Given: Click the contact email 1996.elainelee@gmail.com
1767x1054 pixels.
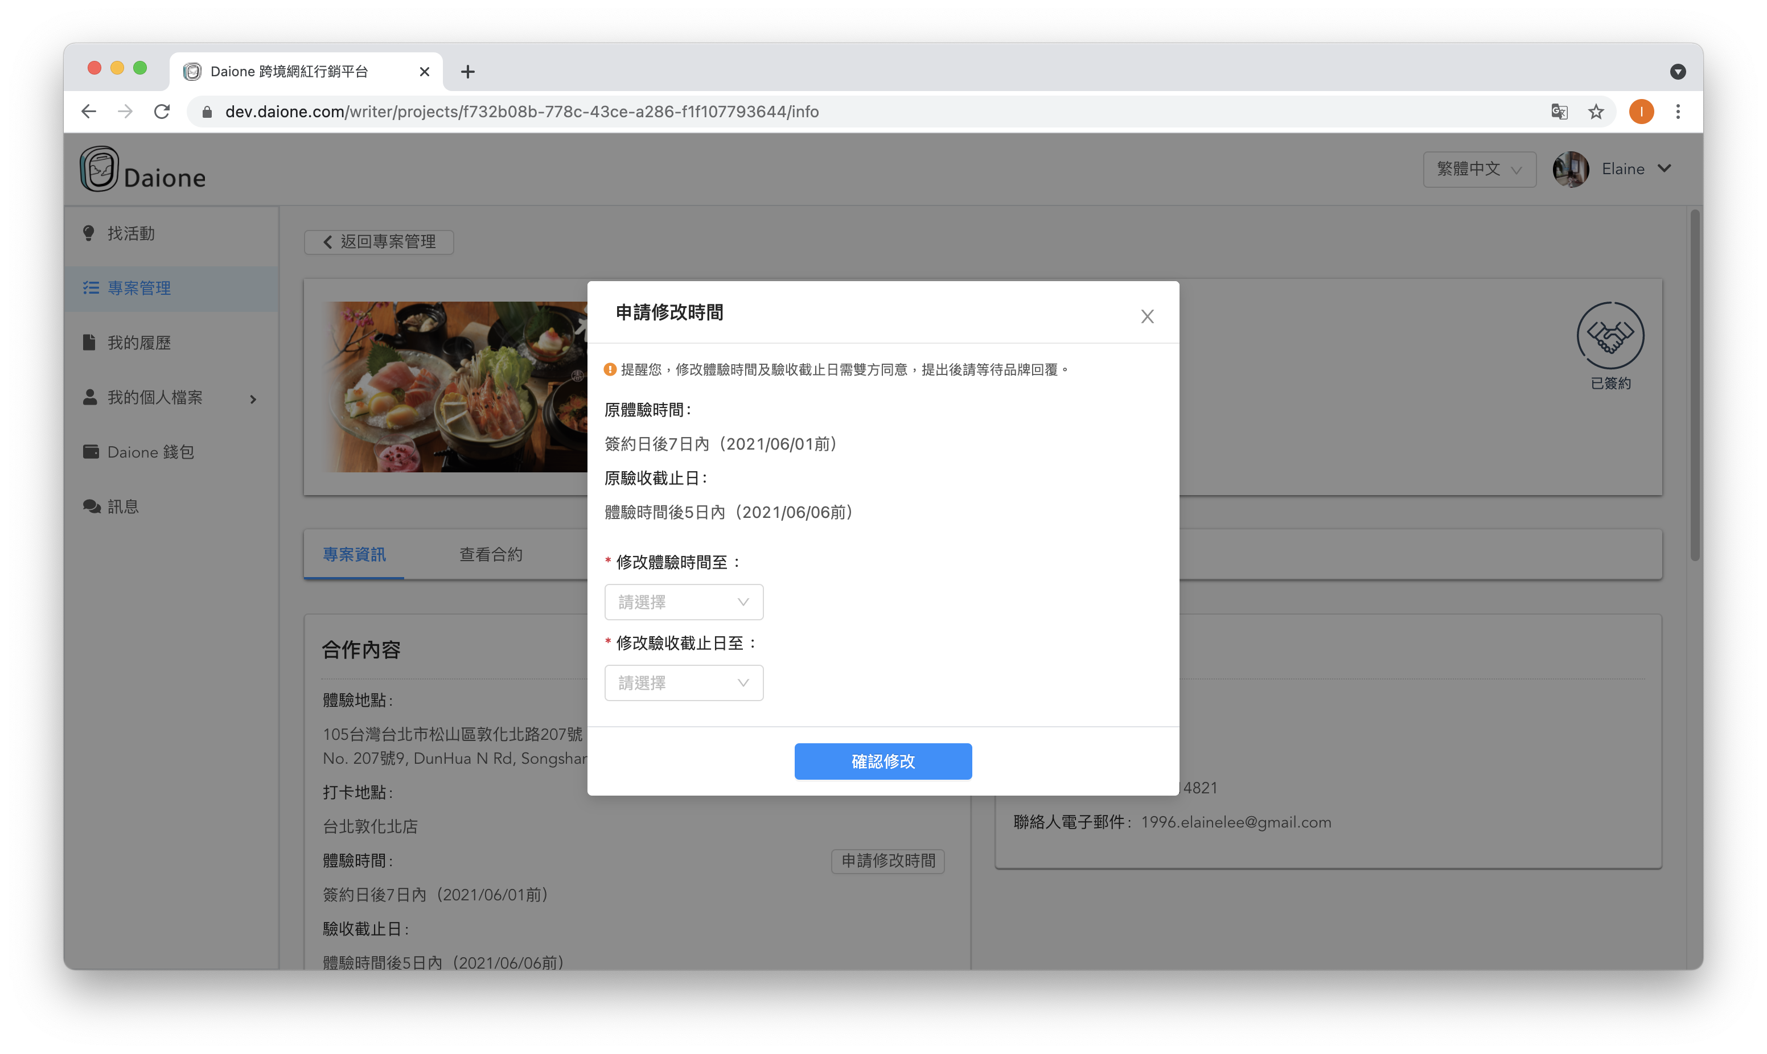Looking at the screenshot, I should (1236, 822).
